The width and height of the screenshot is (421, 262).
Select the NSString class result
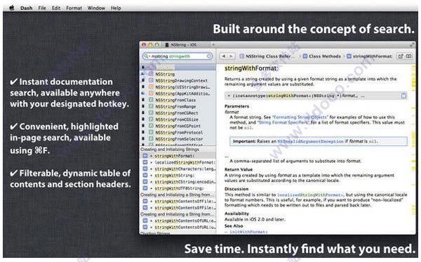tap(178, 74)
